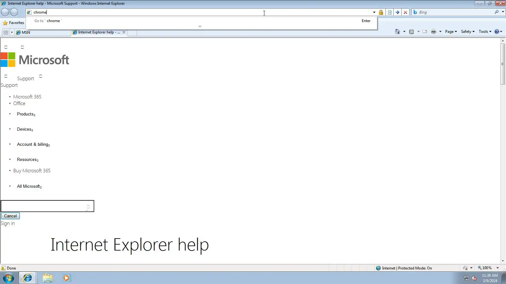
Task: Expand the Print options dropdown arrow
Action: coord(440,32)
